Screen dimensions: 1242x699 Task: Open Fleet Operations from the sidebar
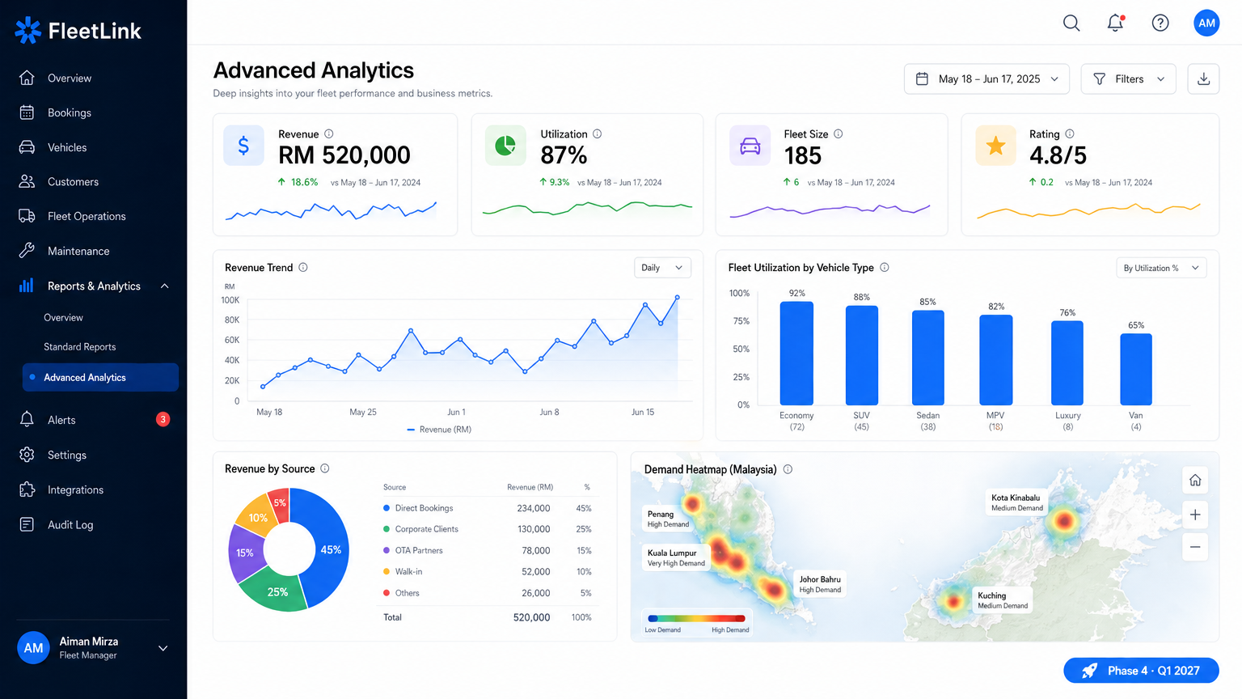click(x=87, y=216)
